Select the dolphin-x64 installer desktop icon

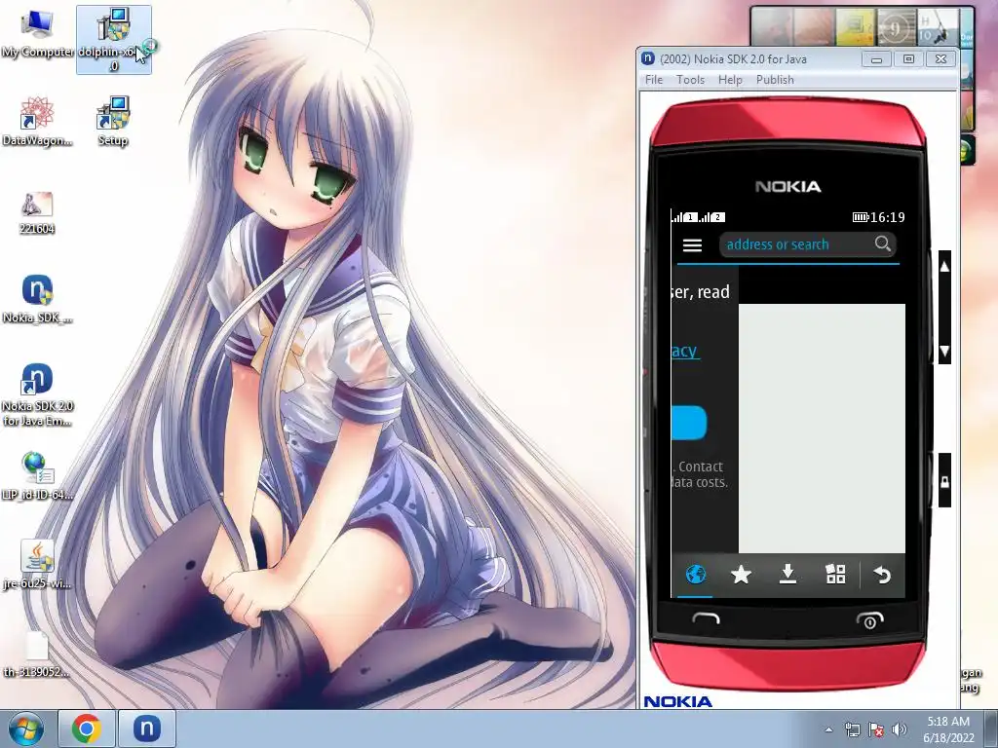coord(113,40)
